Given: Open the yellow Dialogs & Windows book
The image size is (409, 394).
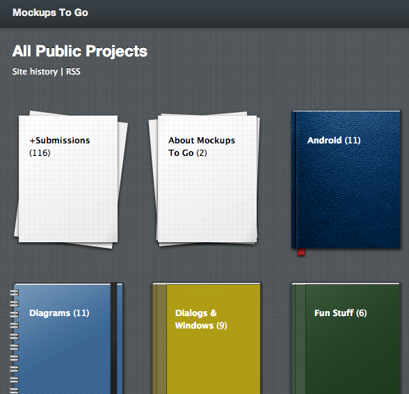Looking at the screenshot, I should (x=207, y=338).
